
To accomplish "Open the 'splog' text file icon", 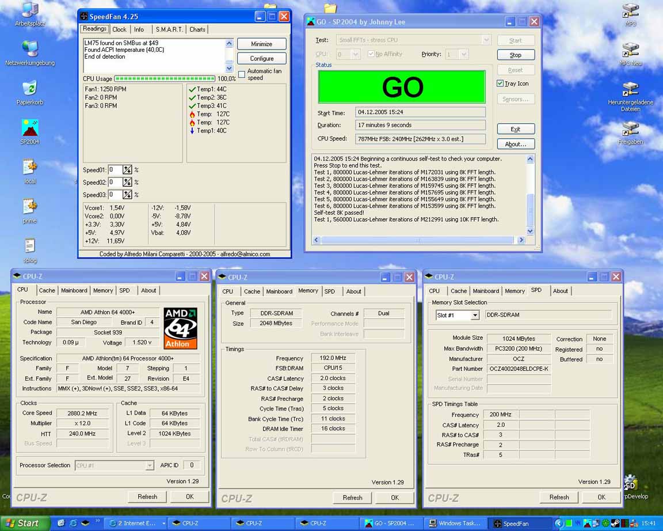I will click(29, 250).
